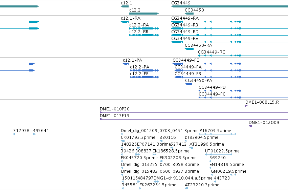Click transcript label CG34449-RA
The image size is (288, 190).
tap(185, 18)
